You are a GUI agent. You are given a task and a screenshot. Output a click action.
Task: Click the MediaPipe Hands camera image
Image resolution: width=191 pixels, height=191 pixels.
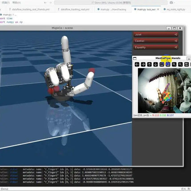point(164,91)
